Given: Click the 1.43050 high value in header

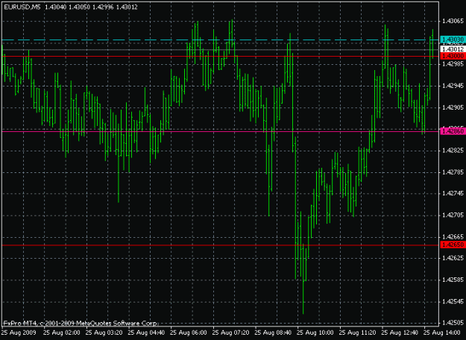Looking at the screenshot, I should pos(79,7).
